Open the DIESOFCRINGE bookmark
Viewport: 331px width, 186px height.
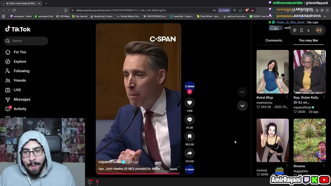pyautogui.click(x=155, y=16)
